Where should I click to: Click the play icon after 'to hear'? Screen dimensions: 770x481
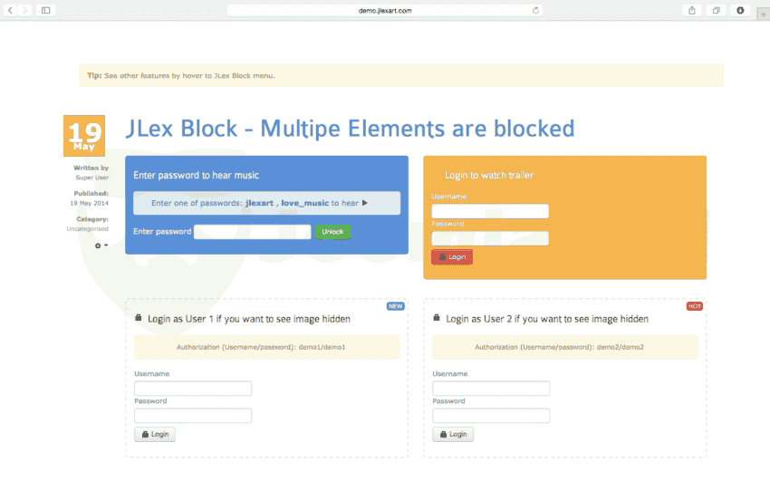[x=365, y=204]
